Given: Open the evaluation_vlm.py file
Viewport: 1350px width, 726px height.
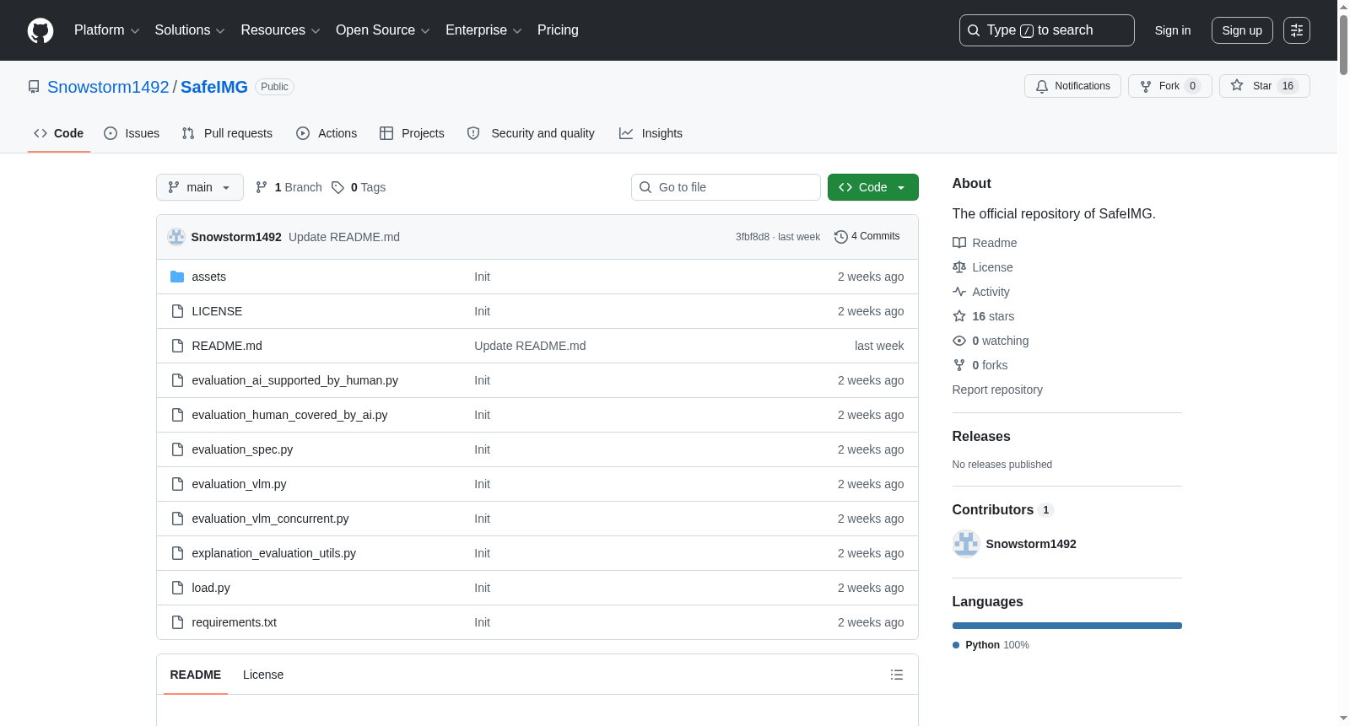Looking at the screenshot, I should pos(239,484).
